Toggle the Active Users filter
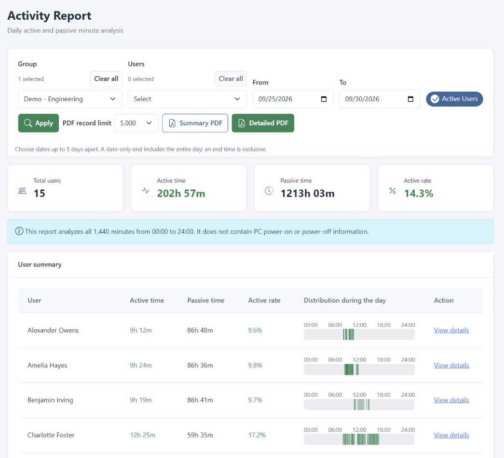The image size is (504, 458). pos(454,99)
